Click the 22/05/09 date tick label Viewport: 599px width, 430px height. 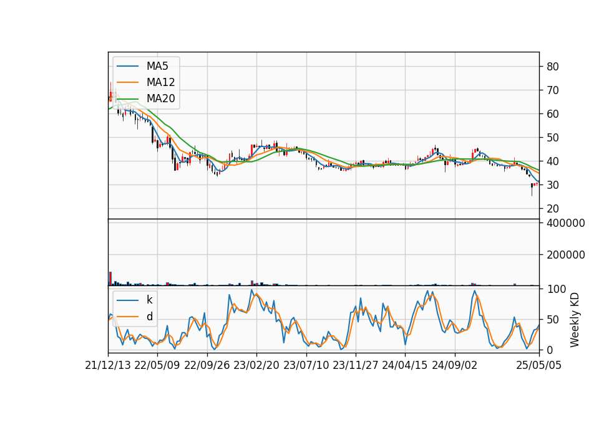(x=157, y=365)
